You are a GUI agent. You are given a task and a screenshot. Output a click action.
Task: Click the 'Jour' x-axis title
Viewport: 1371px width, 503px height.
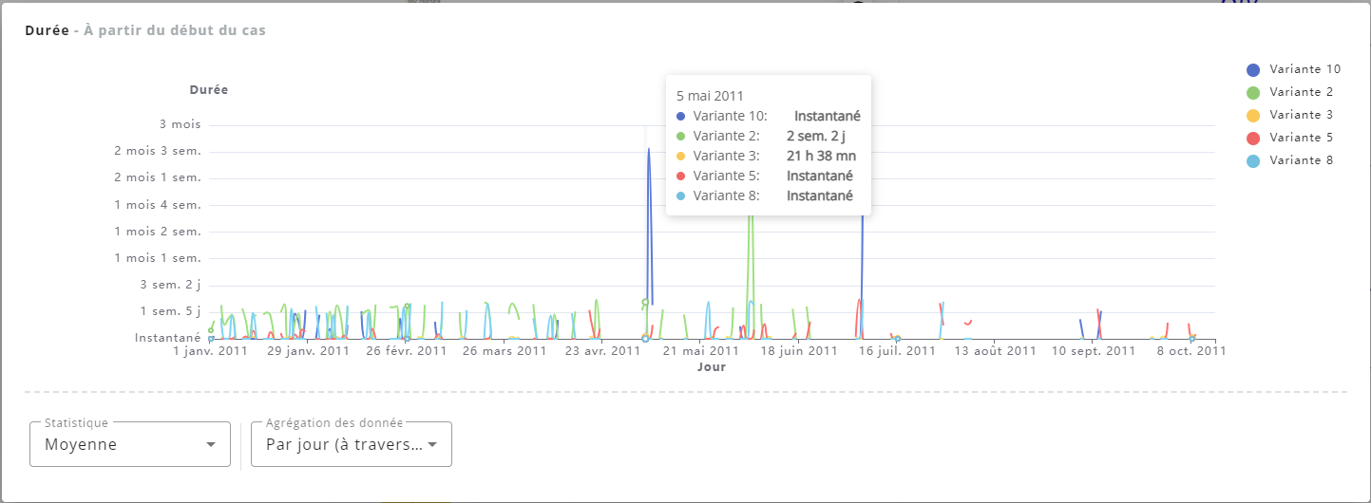coord(712,366)
